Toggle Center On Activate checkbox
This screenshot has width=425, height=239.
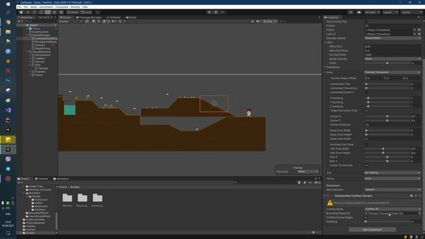(x=367, y=165)
